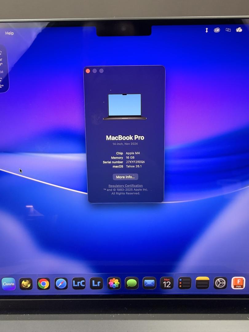Open the Photos app in dock
This screenshot has width=249, height=332.
(x=114, y=283)
